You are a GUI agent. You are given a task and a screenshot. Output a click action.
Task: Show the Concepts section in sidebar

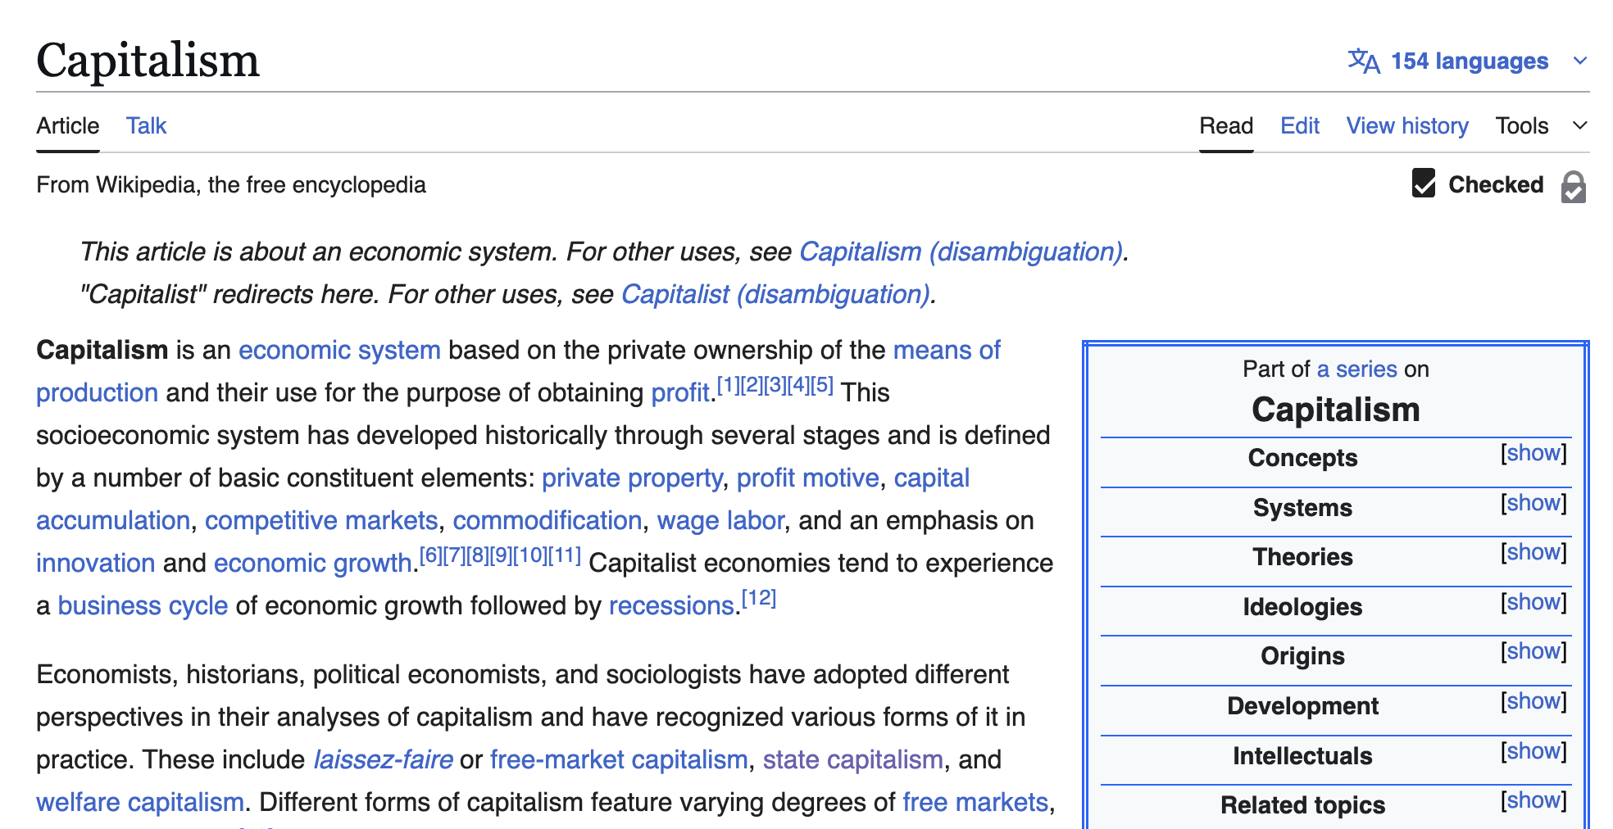click(x=1533, y=453)
